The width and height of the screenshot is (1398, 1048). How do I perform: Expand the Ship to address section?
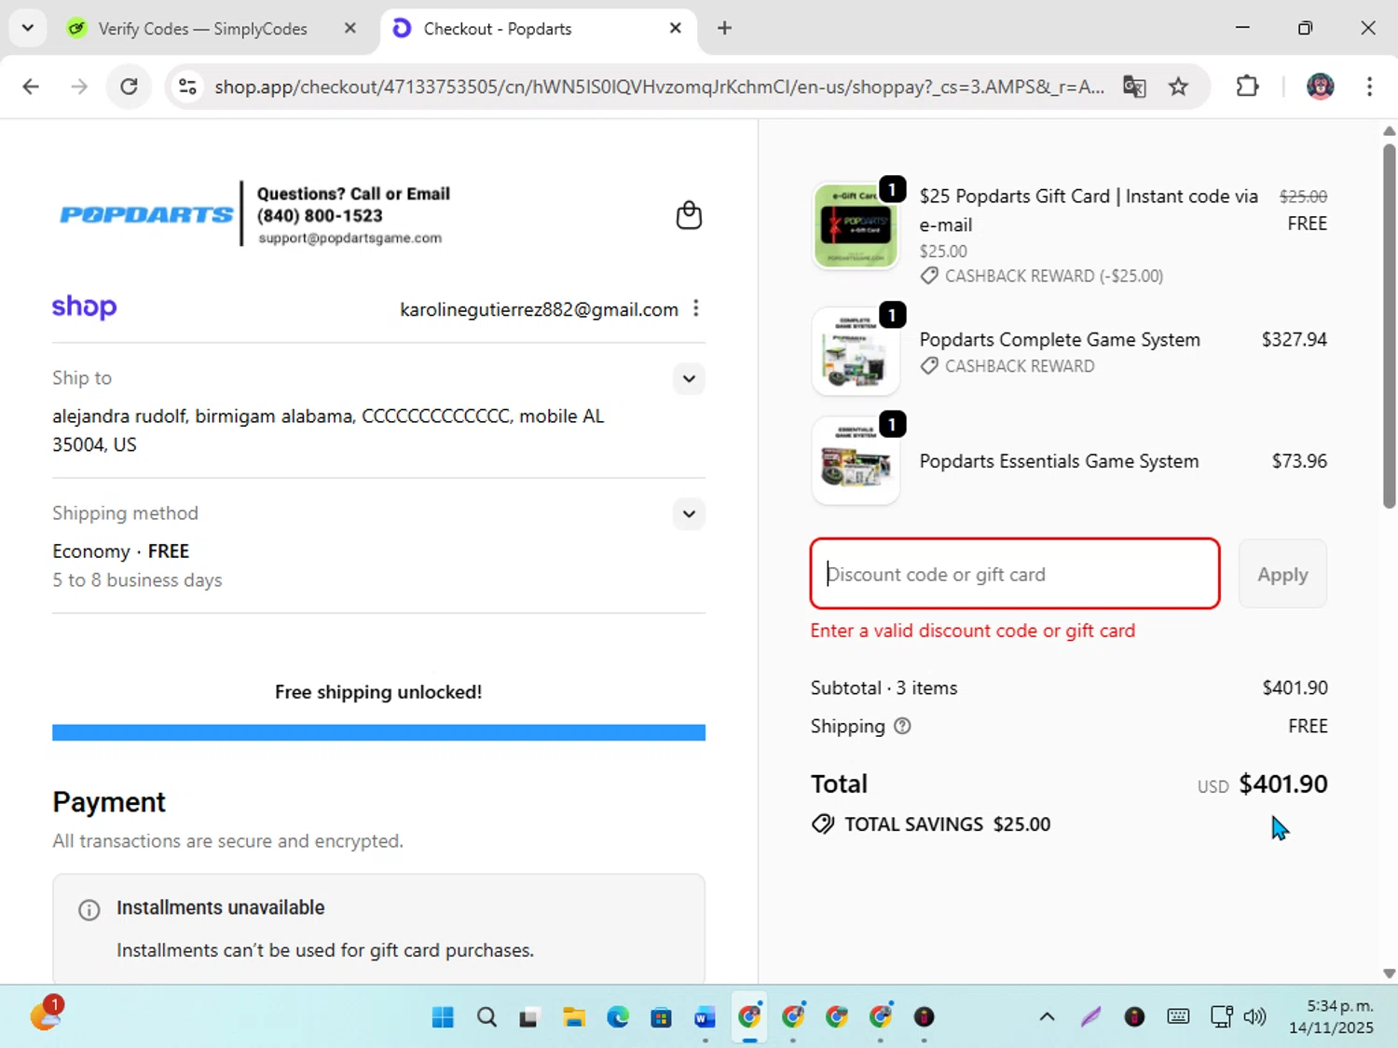689,378
